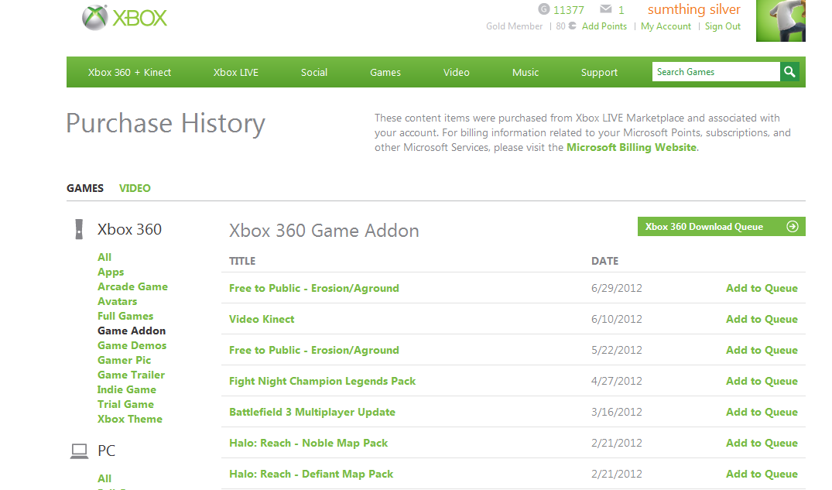
Task: Click the green search magnifier button
Action: tap(789, 72)
